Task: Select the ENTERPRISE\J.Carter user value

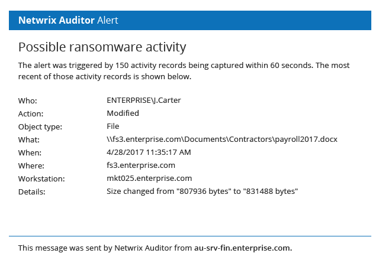Action: (x=144, y=100)
